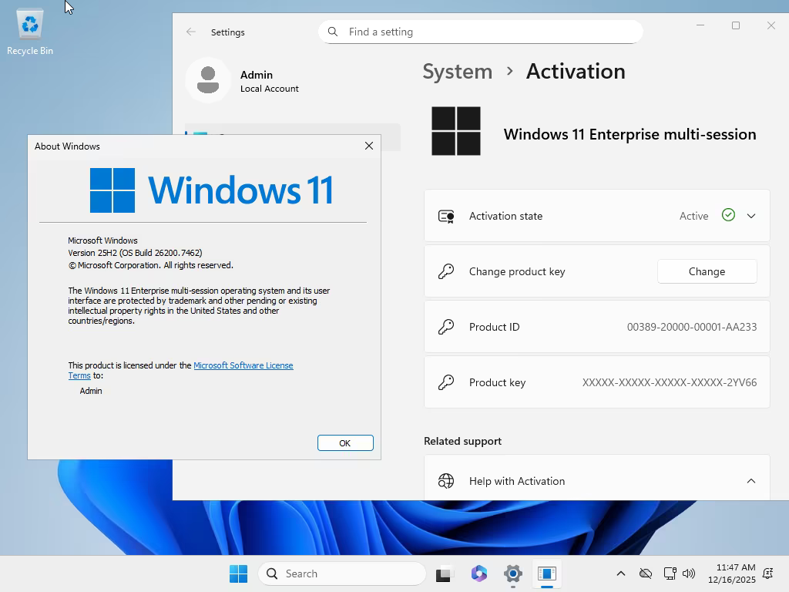The height and width of the screenshot is (592, 789).
Task: Collapse the Help with Activation section
Action: point(750,481)
